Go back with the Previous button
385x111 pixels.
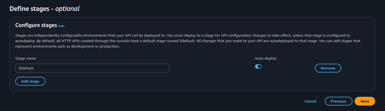[x=338, y=101]
